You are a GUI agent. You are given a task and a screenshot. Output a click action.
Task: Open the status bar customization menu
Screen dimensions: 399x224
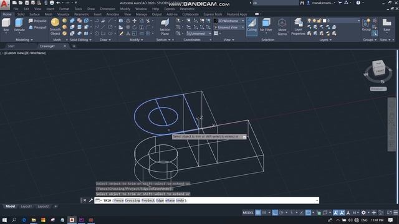395,213
